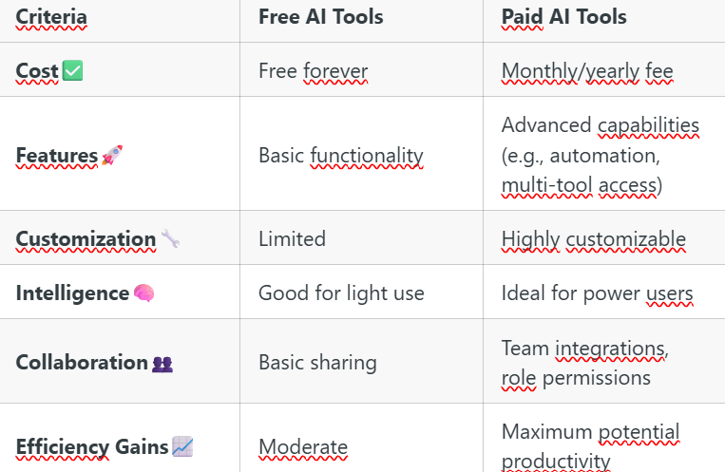The width and height of the screenshot is (725, 472).
Task: Click the Moderate cell text
Action: pos(303,447)
